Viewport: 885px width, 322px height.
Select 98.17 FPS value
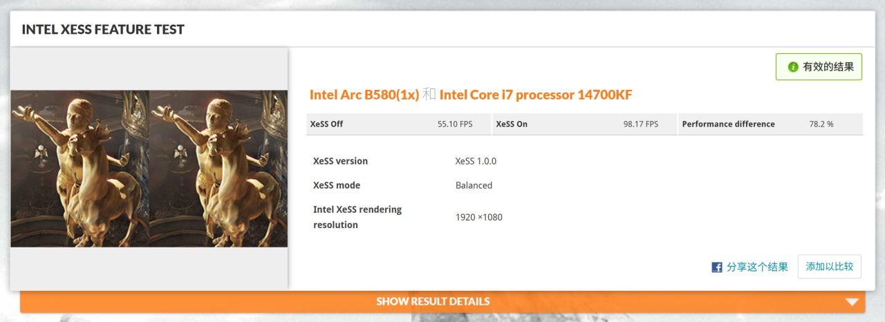point(641,124)
